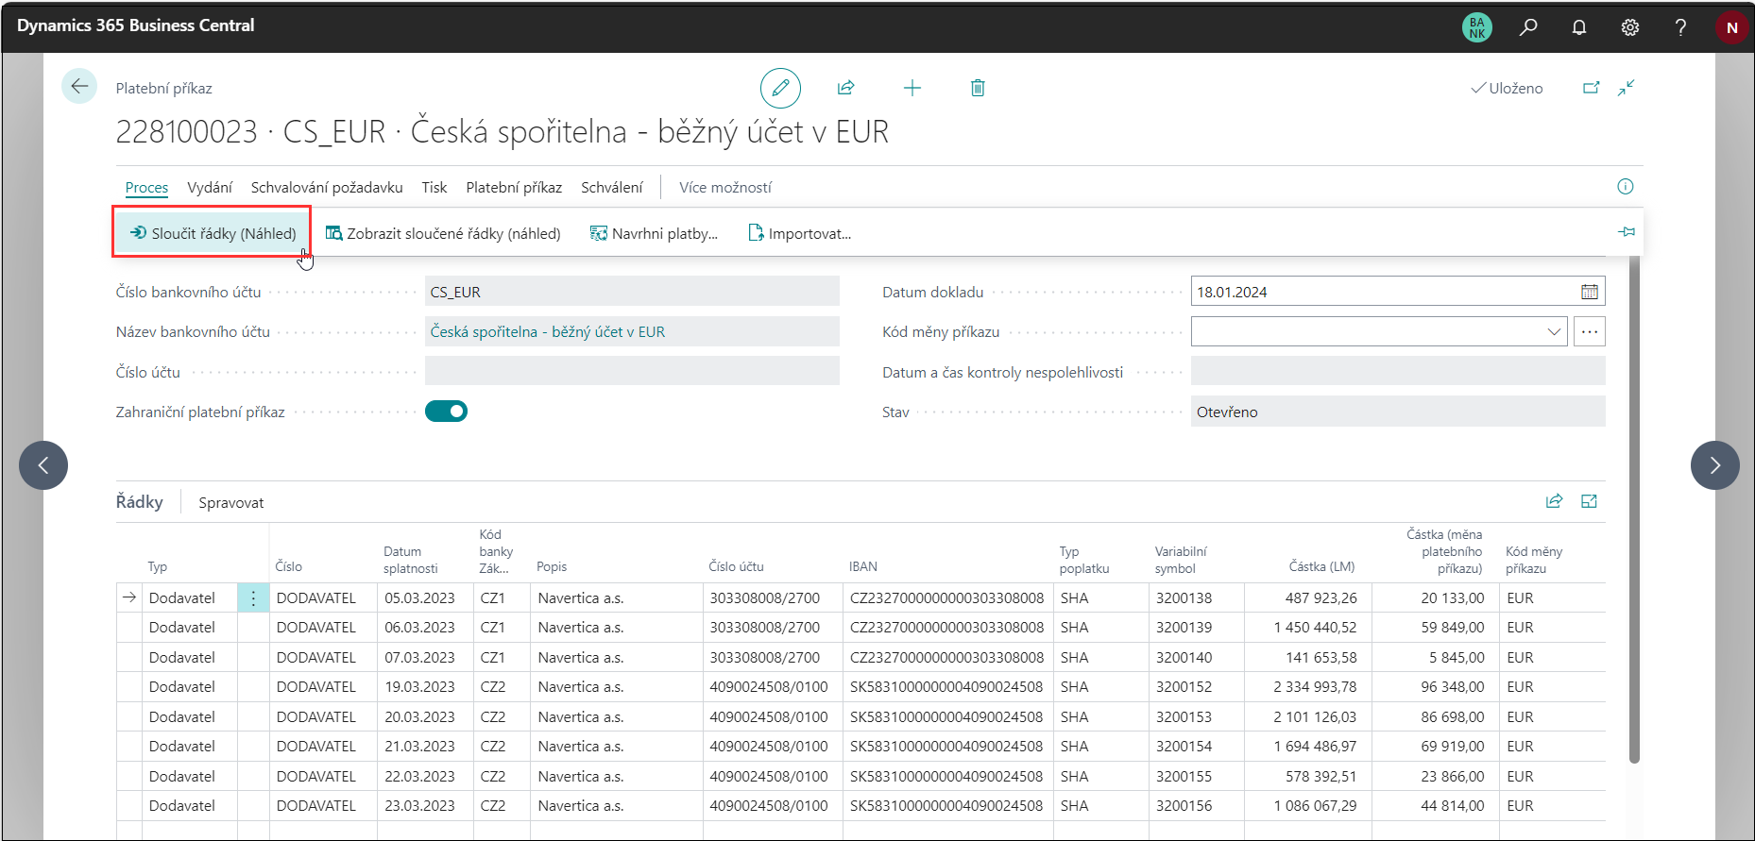This screenshot has height=841, width=1755.
Task: Click the Popis column header
Action: point(552,567)
